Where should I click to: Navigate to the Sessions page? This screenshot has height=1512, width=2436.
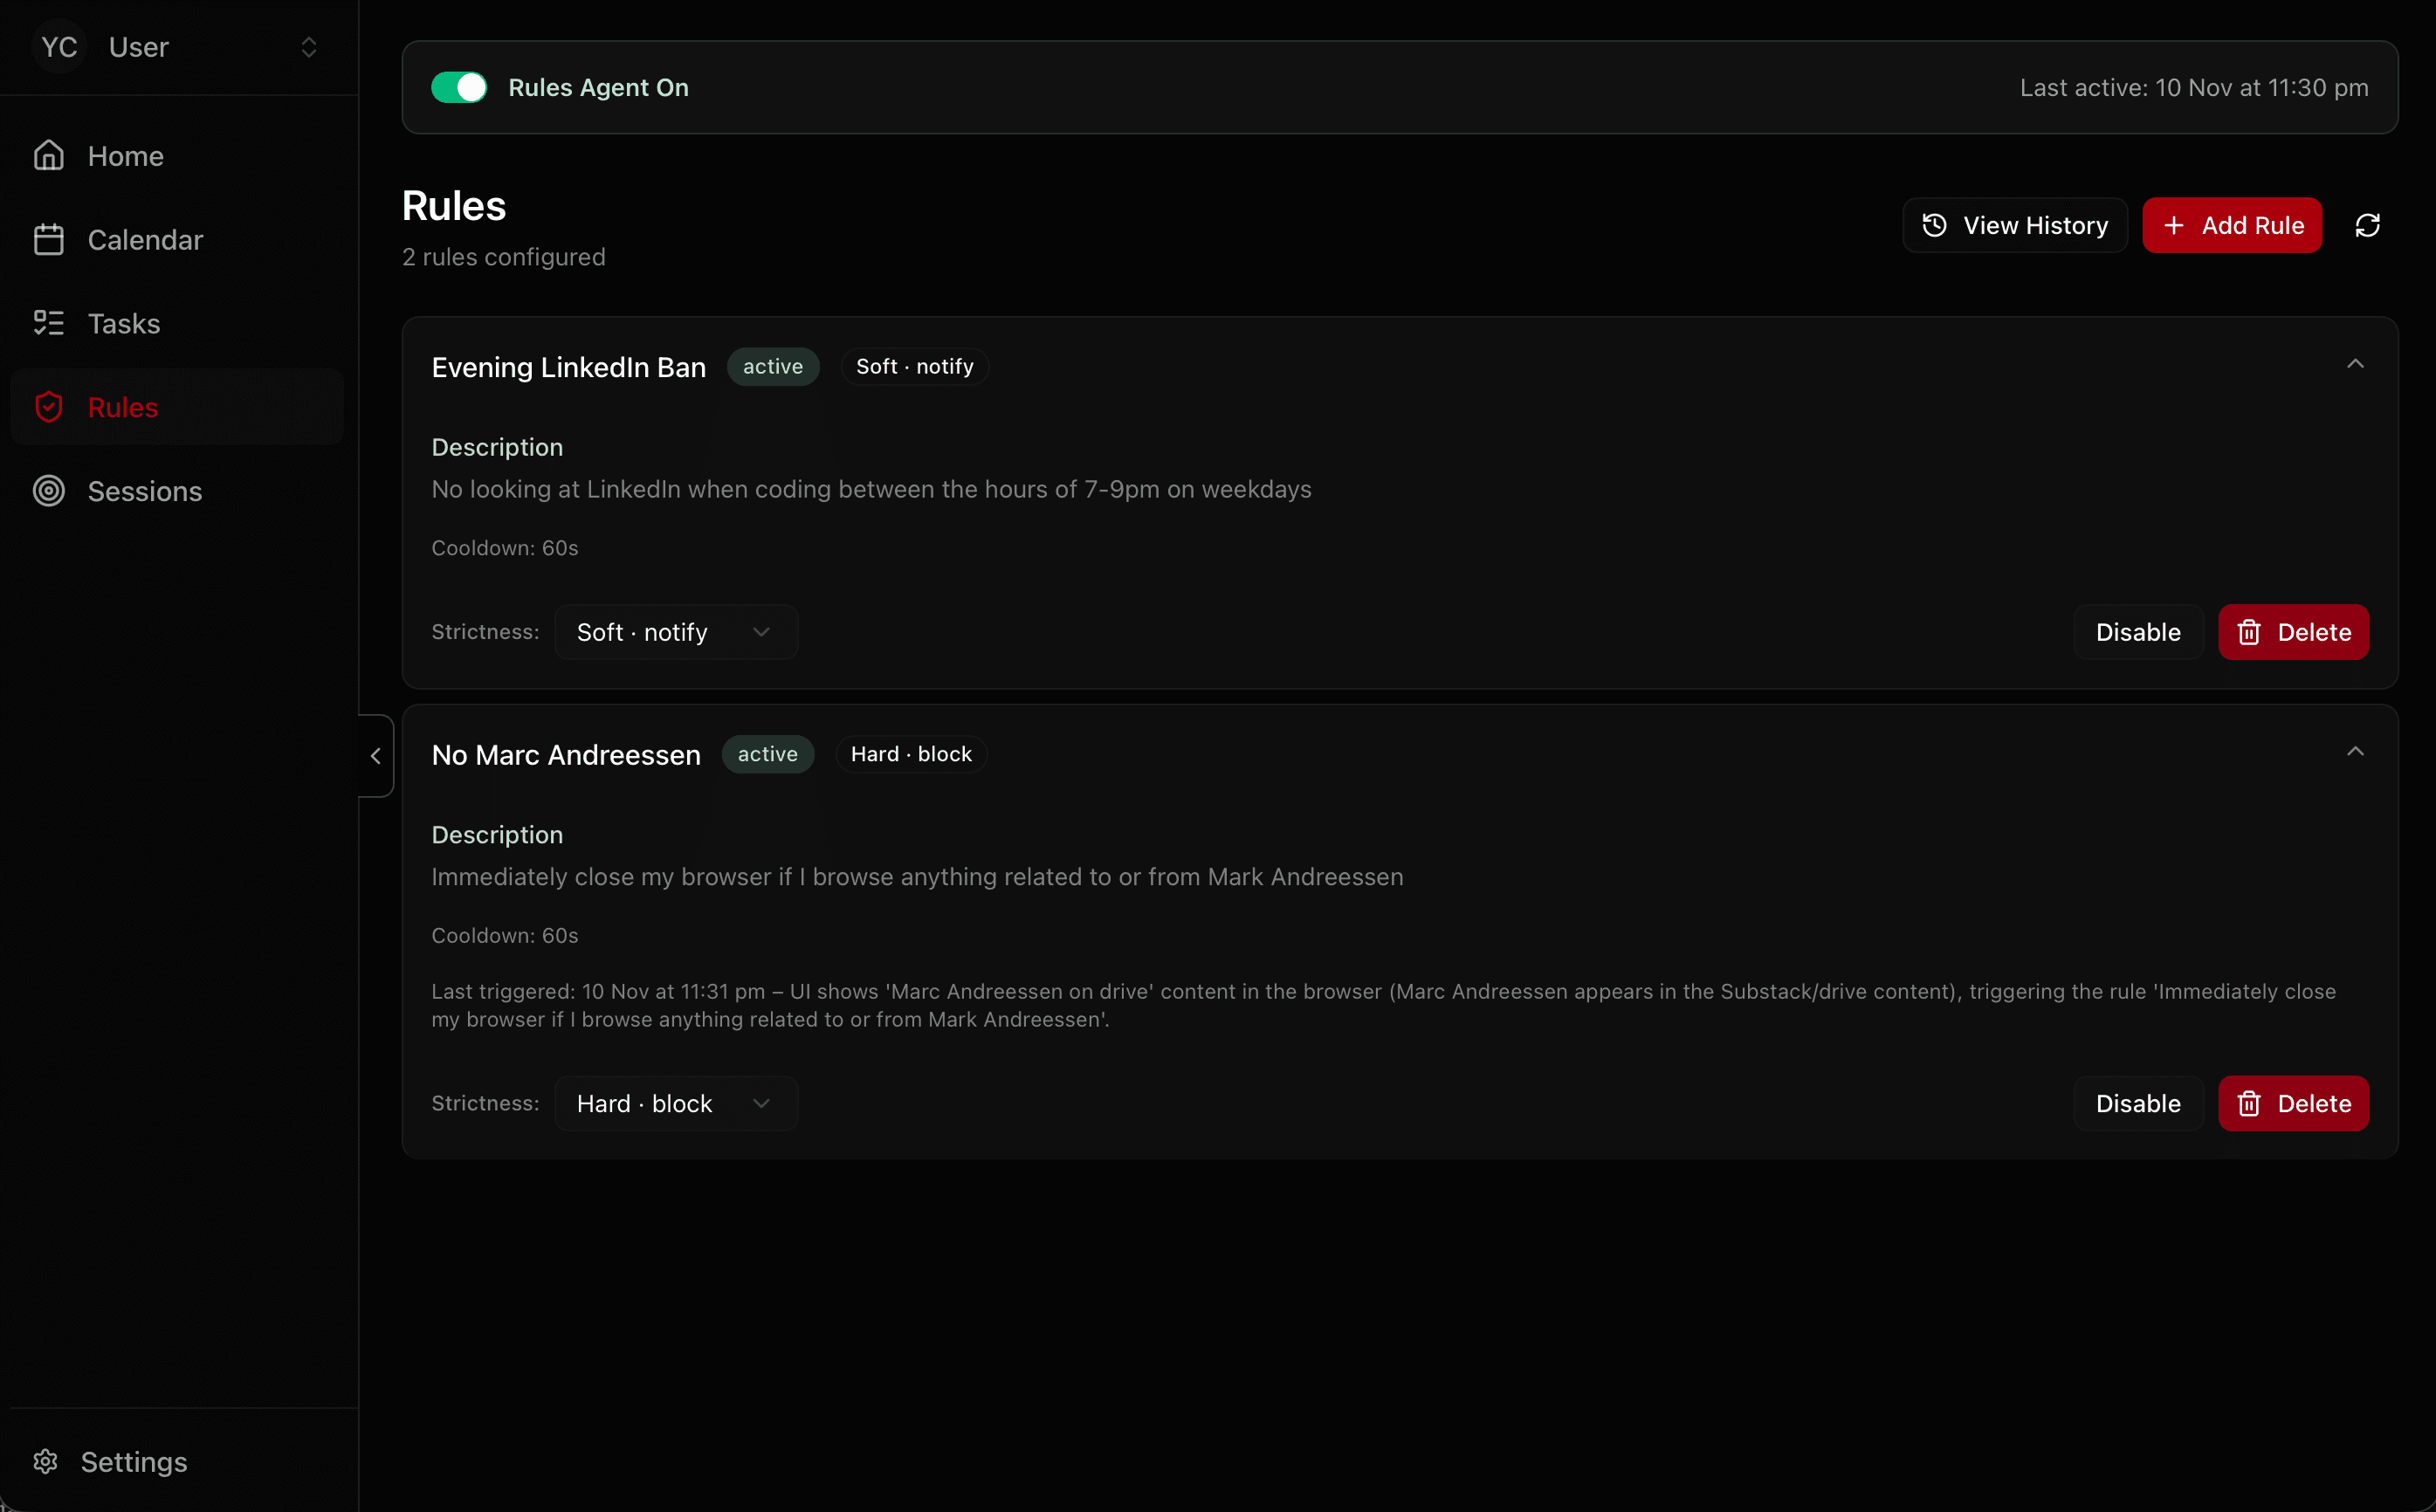pyautogui.click(x=146, y=491)
